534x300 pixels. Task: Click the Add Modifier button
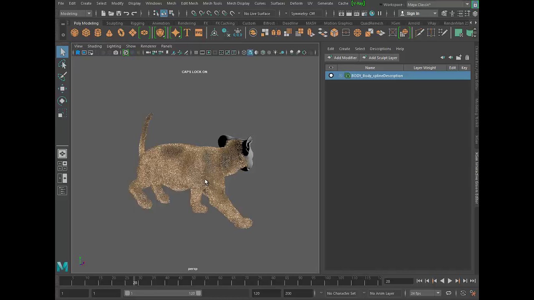pos(342,58)
